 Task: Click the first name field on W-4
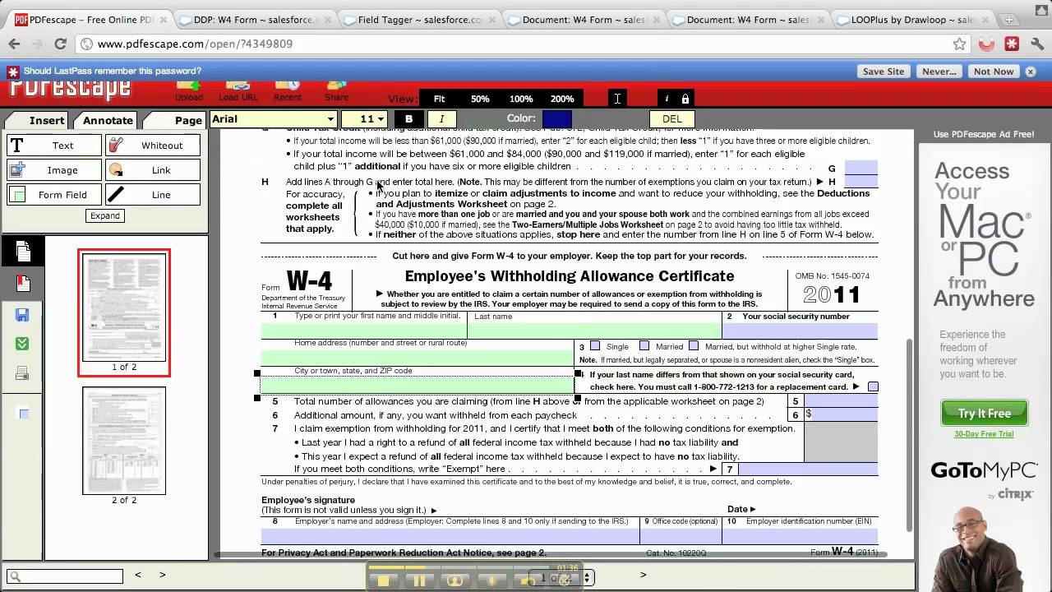363,331
